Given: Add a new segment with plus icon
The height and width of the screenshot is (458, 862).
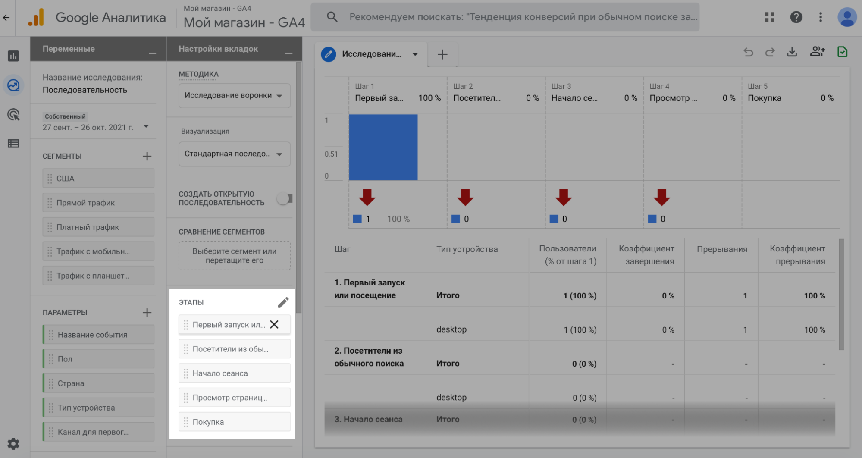Looking at the screenshot, I should 147,156.
